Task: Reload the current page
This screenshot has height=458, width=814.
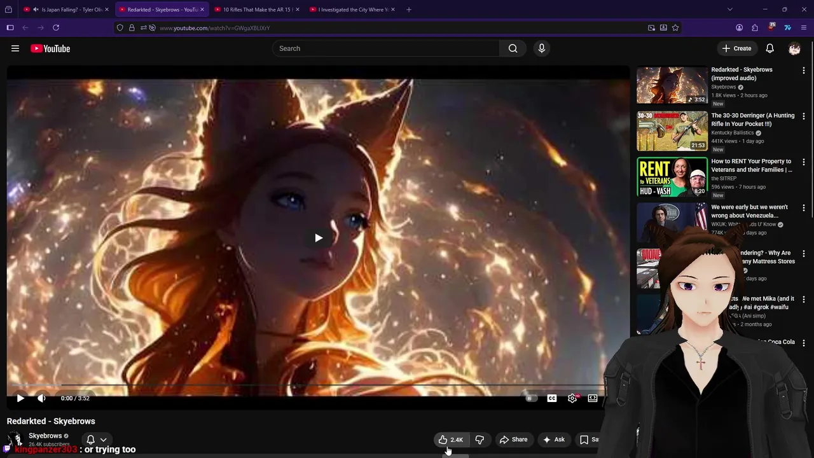Action: pos(56,28)
